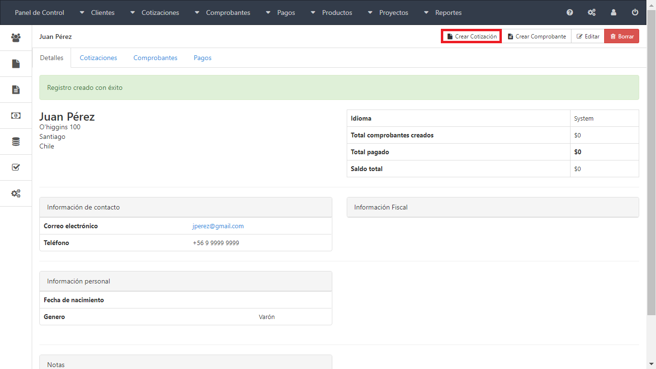This screenshot has height=369, width=656.
Task: Switch to the Comprobantes tab under Juan Pérez
Action: (x=155, y=58)
